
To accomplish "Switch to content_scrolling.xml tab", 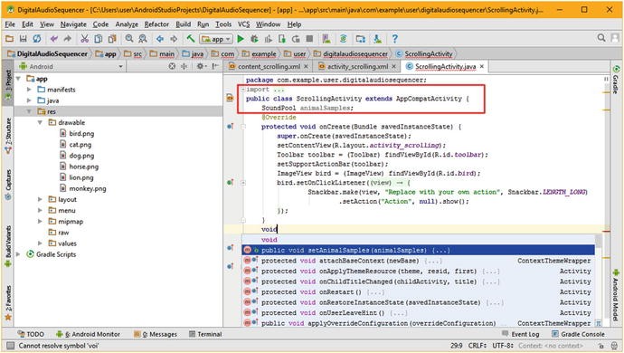I will [x=269, y=66].
